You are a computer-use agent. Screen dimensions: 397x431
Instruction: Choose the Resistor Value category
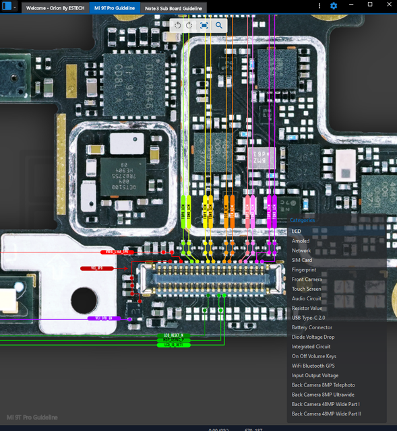(x=337, y=308)
